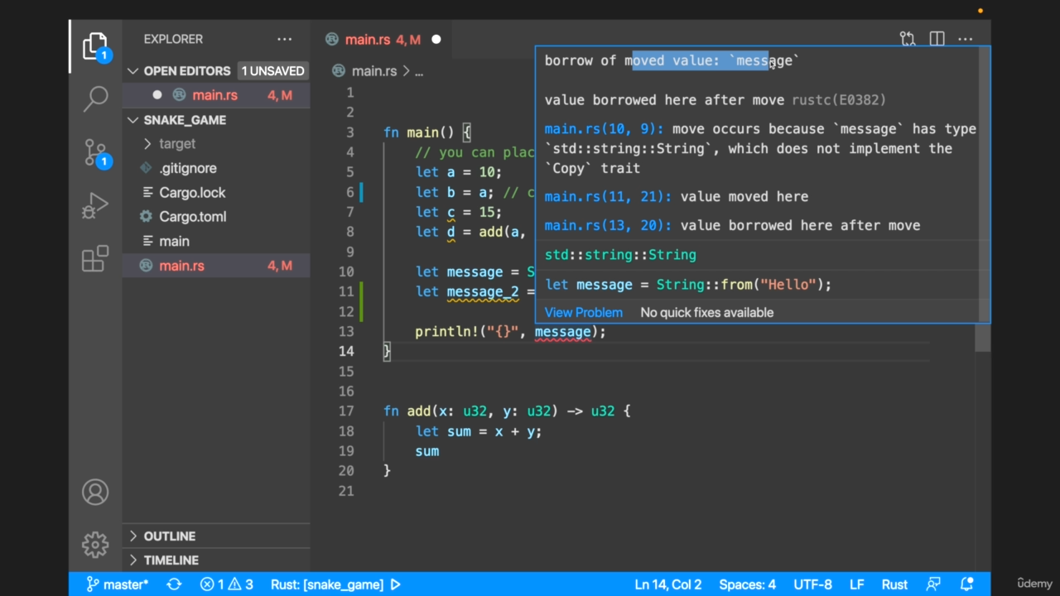Click the synchronize changes icon in status bar
Image resolution: width=1060 pixels, height=596 pixels.
click(x=174, y=584)
